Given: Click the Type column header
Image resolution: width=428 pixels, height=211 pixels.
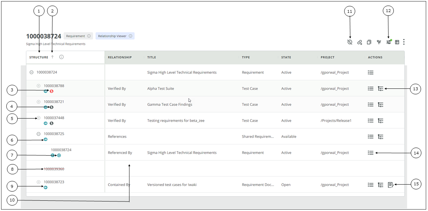Looking at the screenshot, I should coord(246,57).
